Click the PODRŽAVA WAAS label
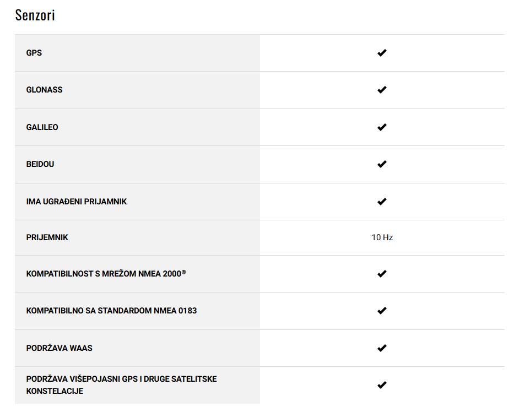525x417 pixels. [59, 348]
